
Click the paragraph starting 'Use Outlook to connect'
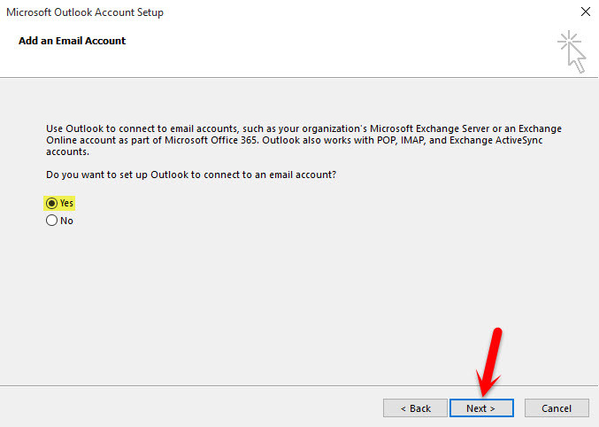pos(303,140)
